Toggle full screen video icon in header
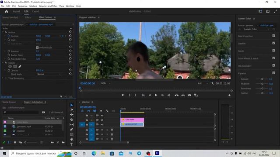The width and height of the screenshot is (280, 157). click(275, 11)
